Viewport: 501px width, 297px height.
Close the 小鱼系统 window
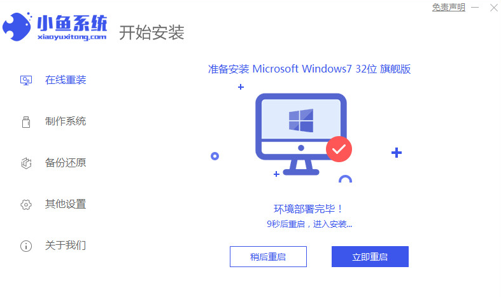[494, 8]
